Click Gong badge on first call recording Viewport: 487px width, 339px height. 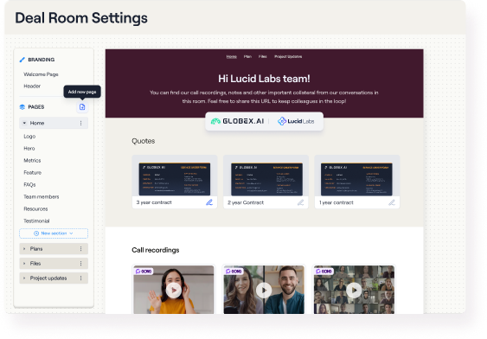click(x=144, y=271)
